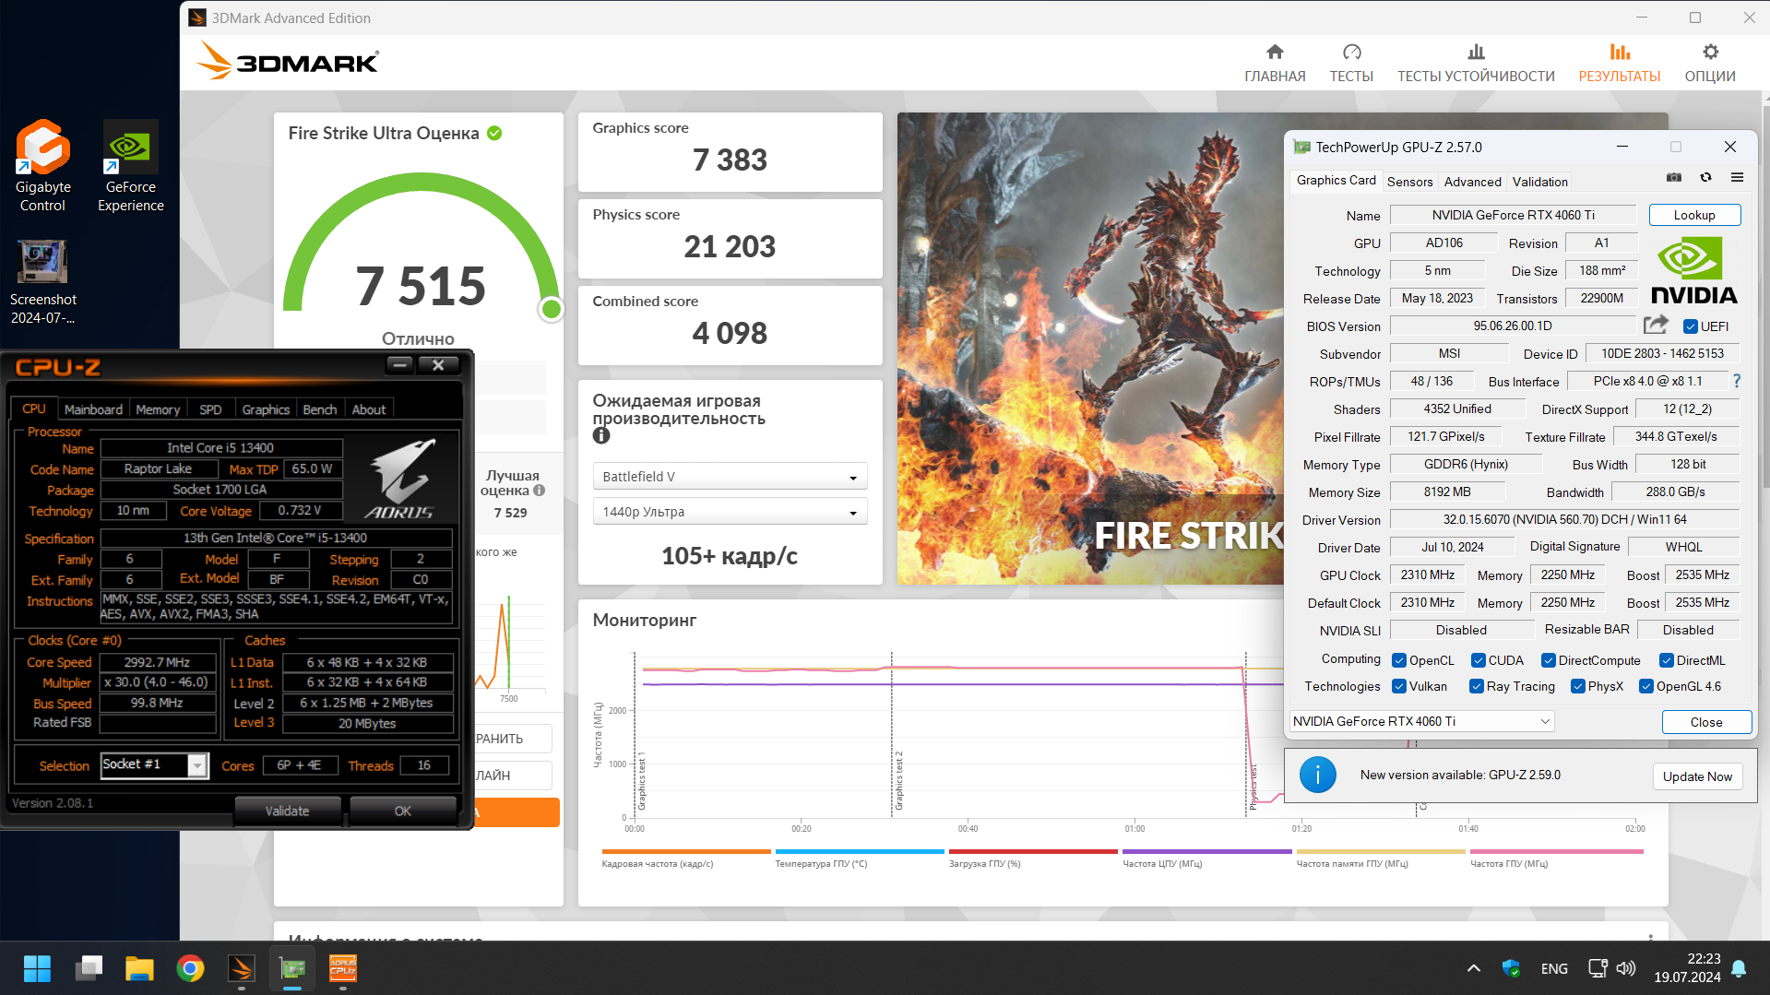
Task: Open ТЕСТЫ УСТОЙЧИВОСТИ stress tests icon
Action: [x=1476, y=53]
